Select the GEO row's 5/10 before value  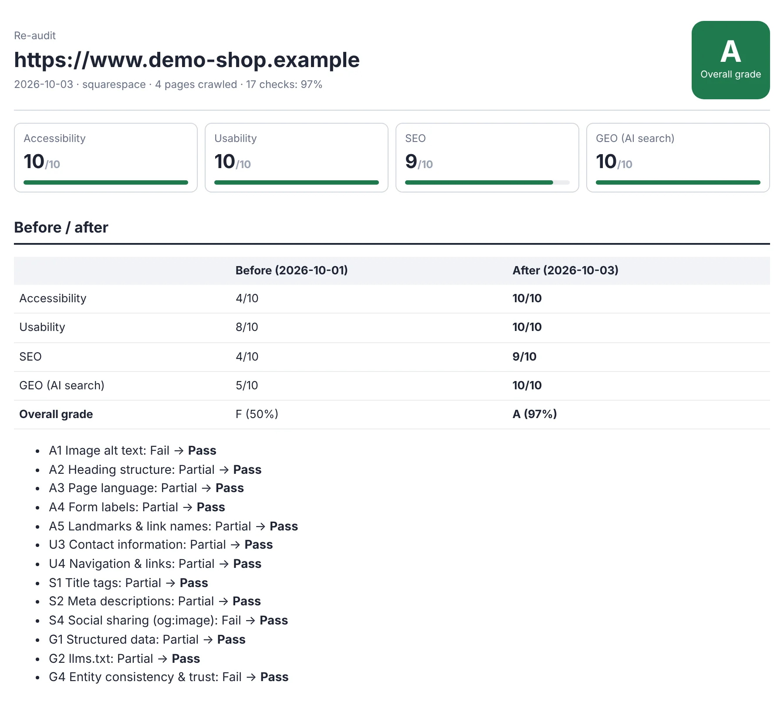[247, 385]
